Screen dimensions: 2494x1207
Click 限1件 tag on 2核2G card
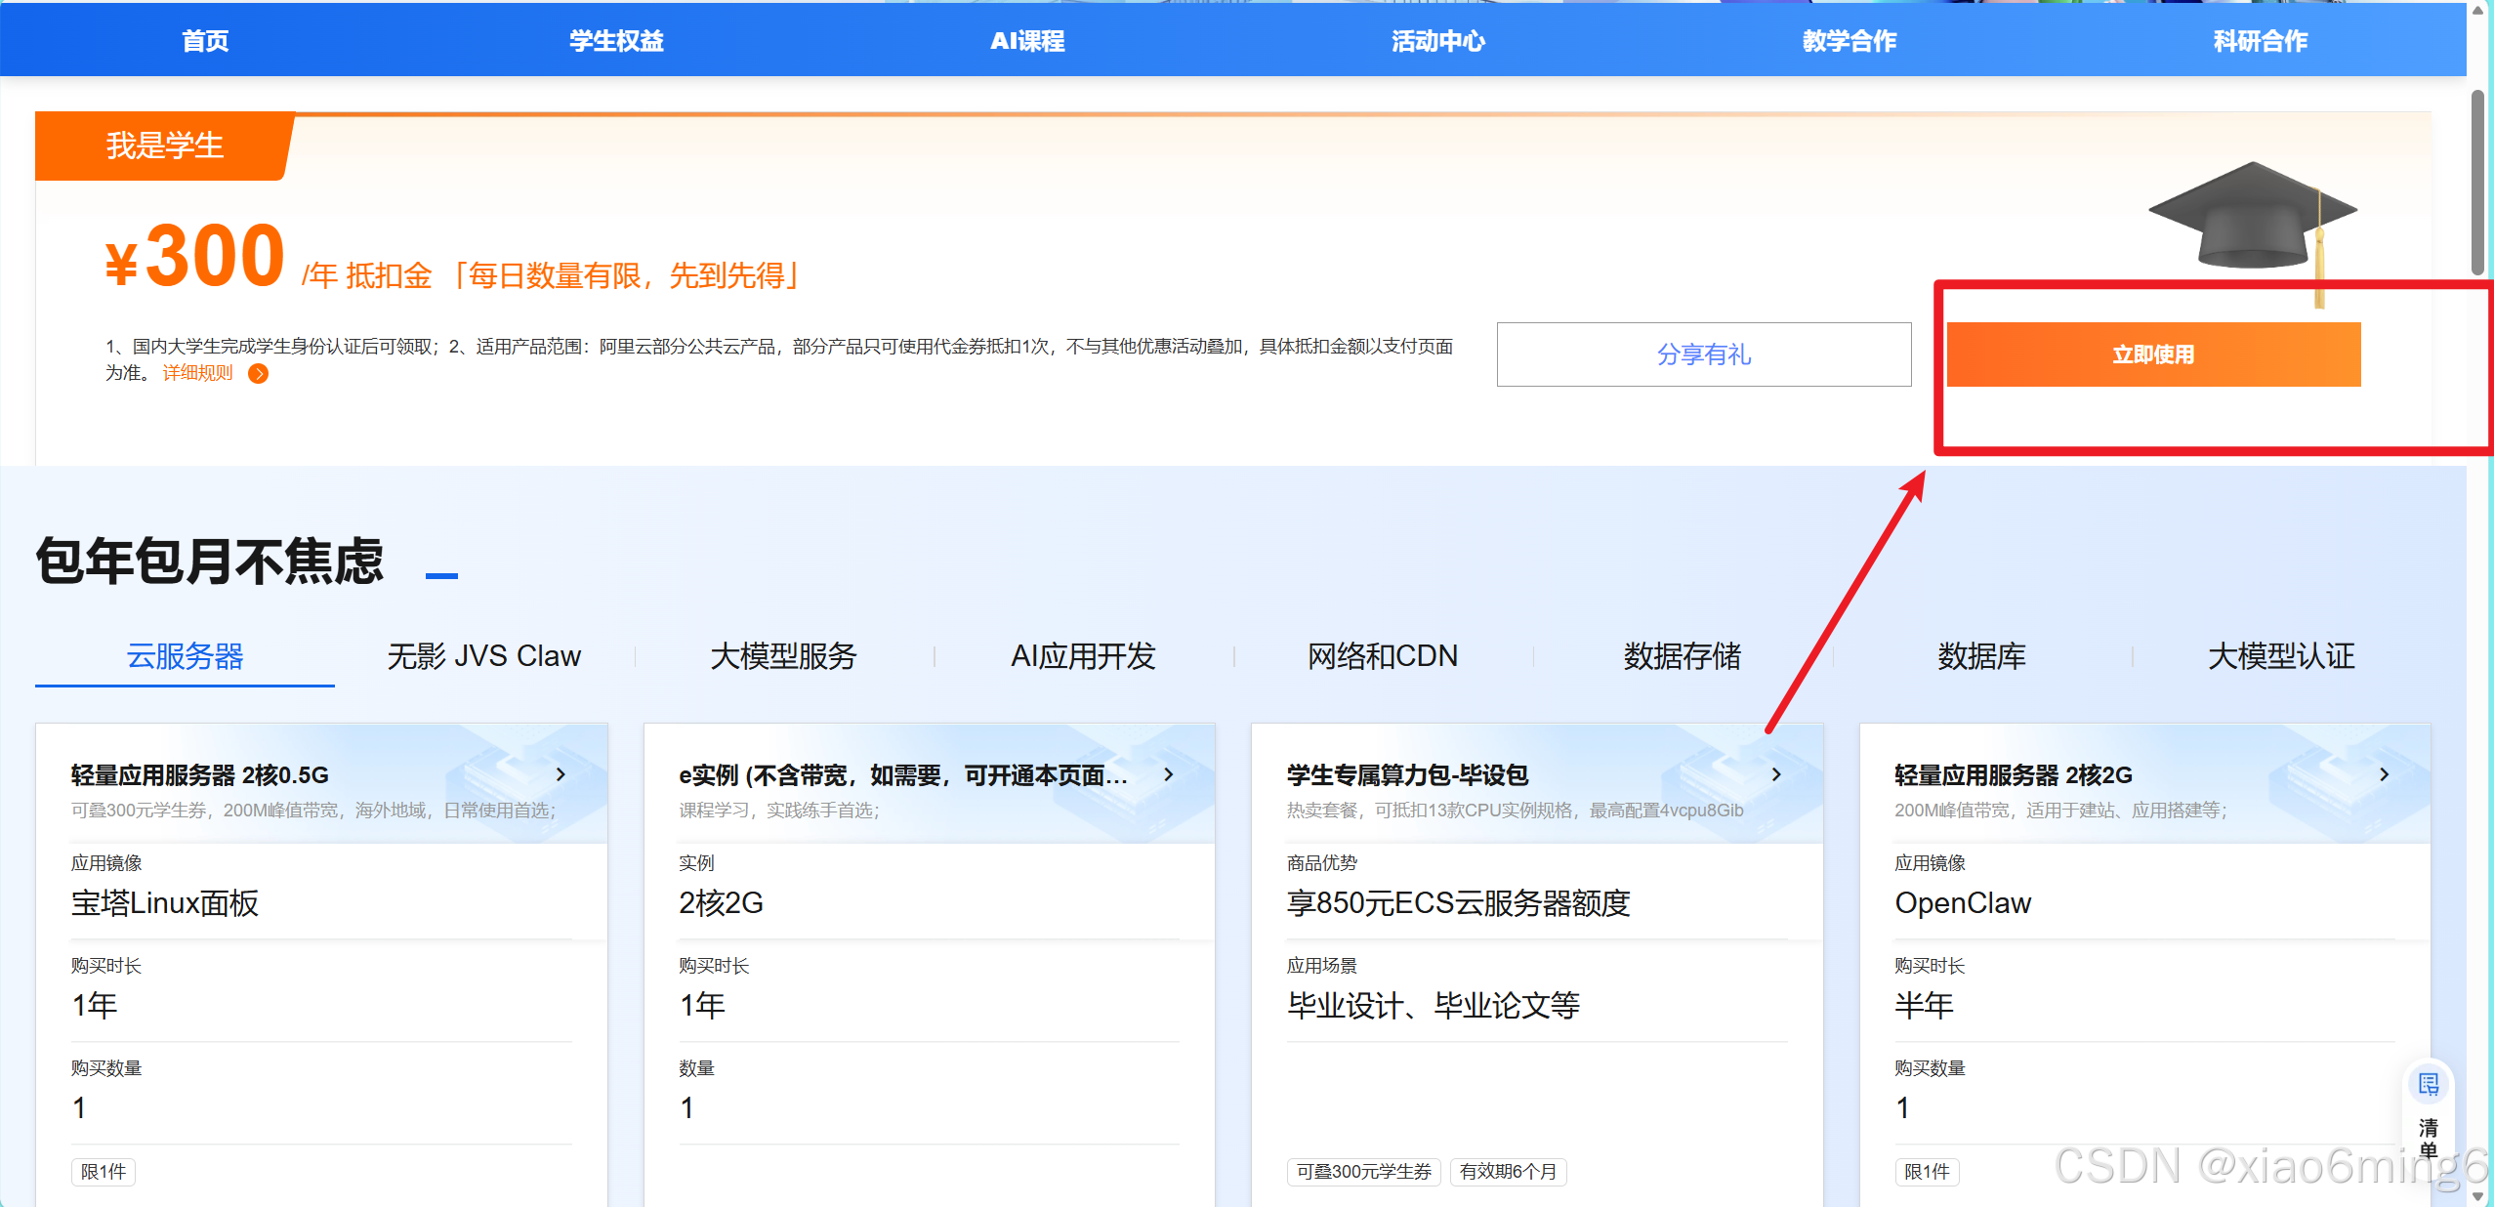pyautogui.click(x=1927, y=1172)
